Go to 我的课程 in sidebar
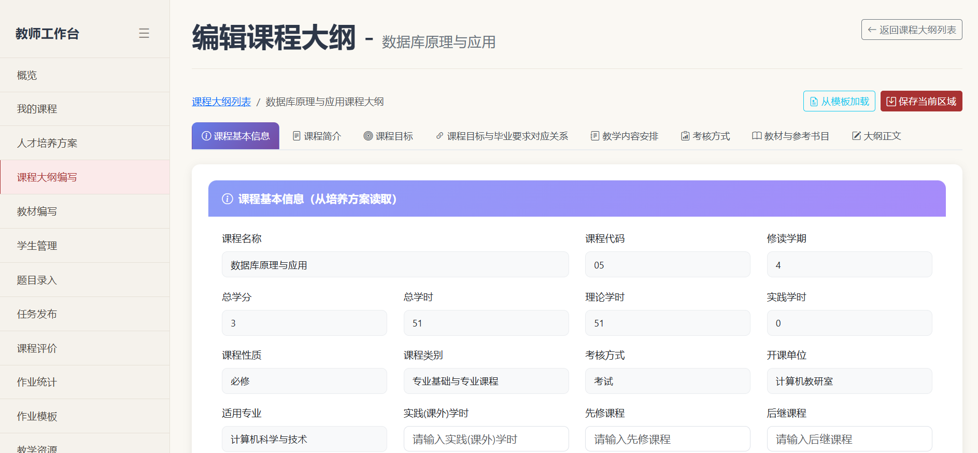Viewport: 978px width, 453px height. pyautogui.click(x=85, y=109)
